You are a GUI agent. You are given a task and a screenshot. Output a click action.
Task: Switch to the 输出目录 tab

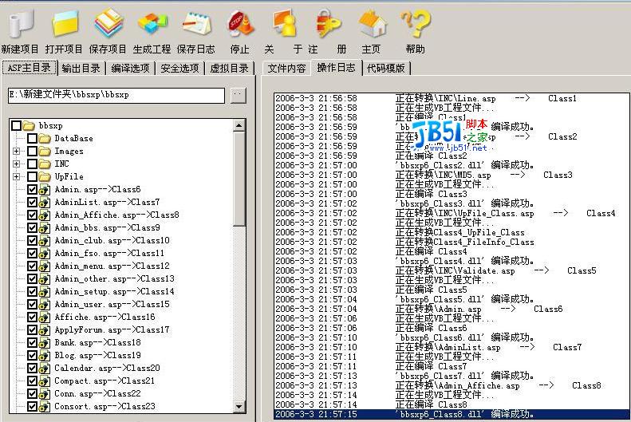click(x=81, y=68)
